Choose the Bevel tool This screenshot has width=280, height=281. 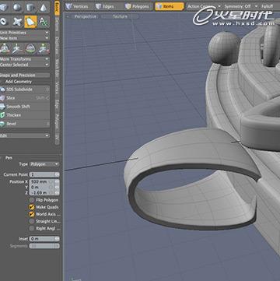coord(25,124)
